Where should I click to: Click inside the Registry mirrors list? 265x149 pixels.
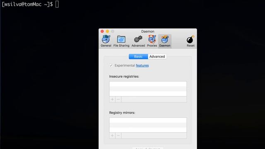148,125
